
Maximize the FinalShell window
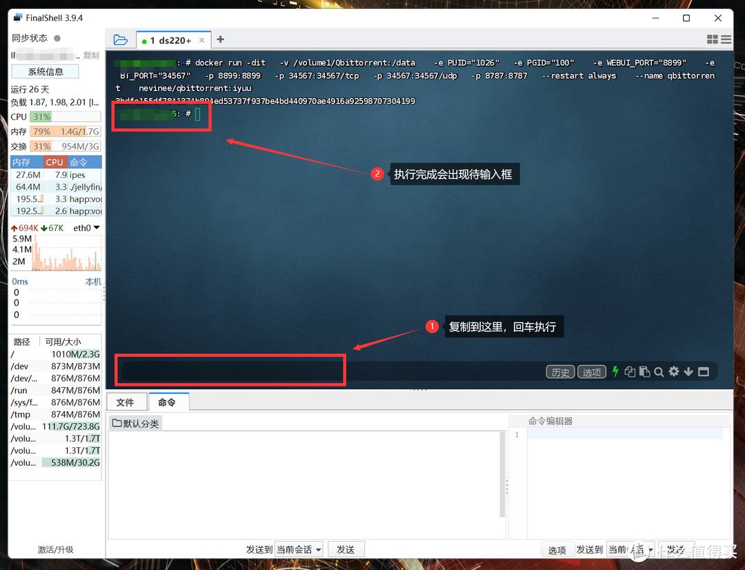[x=686, y=18]
